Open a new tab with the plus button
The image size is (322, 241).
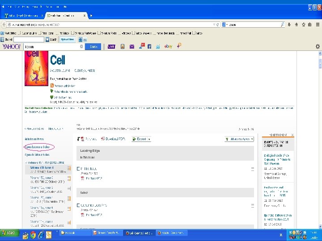coord(91,16)
